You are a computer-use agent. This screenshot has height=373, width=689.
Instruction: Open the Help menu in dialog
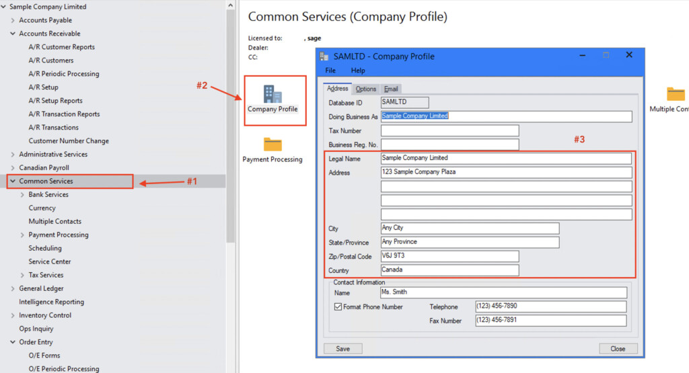[x=358, y=71]
